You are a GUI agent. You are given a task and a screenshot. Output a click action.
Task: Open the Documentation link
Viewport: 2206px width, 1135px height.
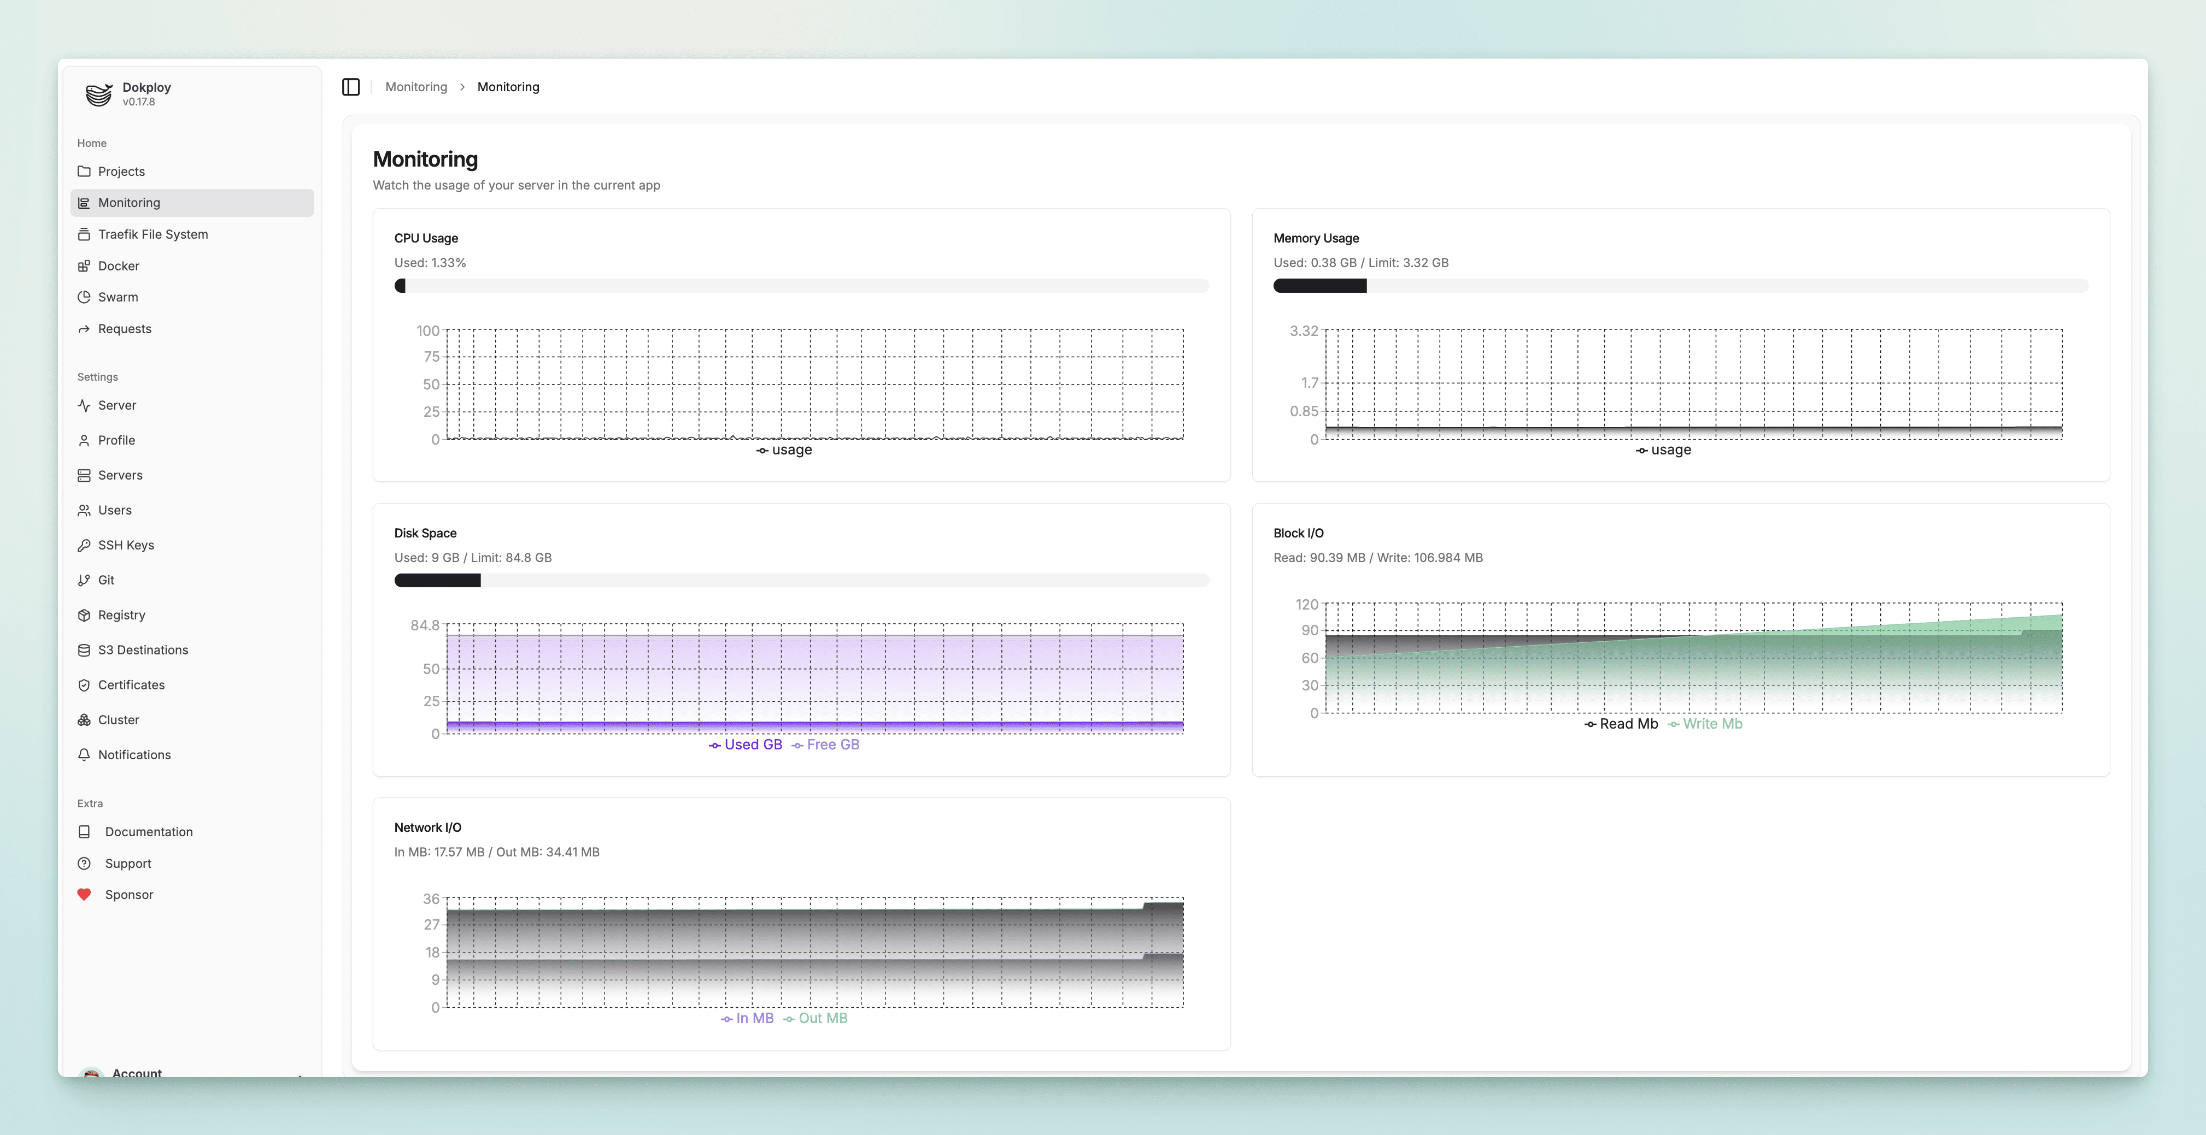(148, 832)
